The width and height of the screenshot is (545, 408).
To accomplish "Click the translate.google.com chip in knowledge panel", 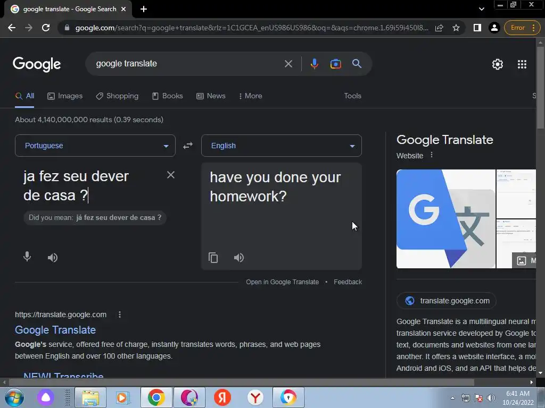I will 447,301.
